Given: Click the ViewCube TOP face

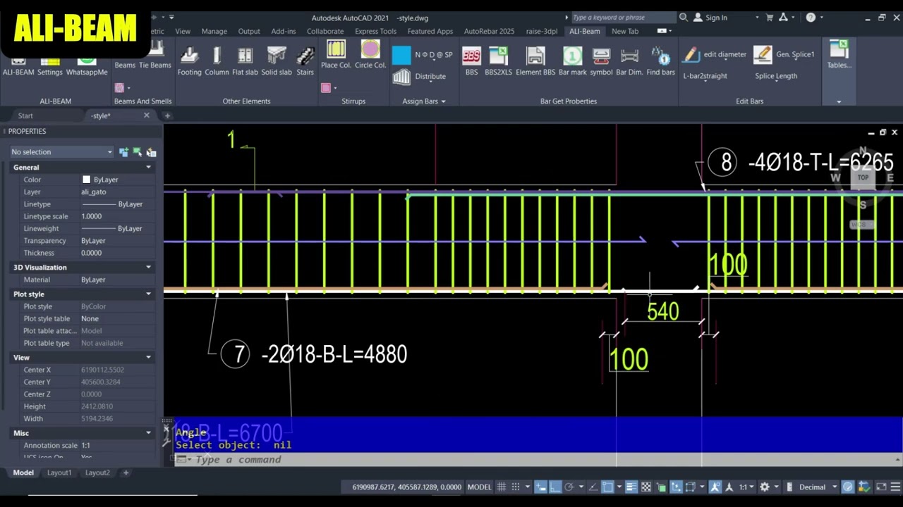Looking at the screenshot, I should (x=863, y=177).
